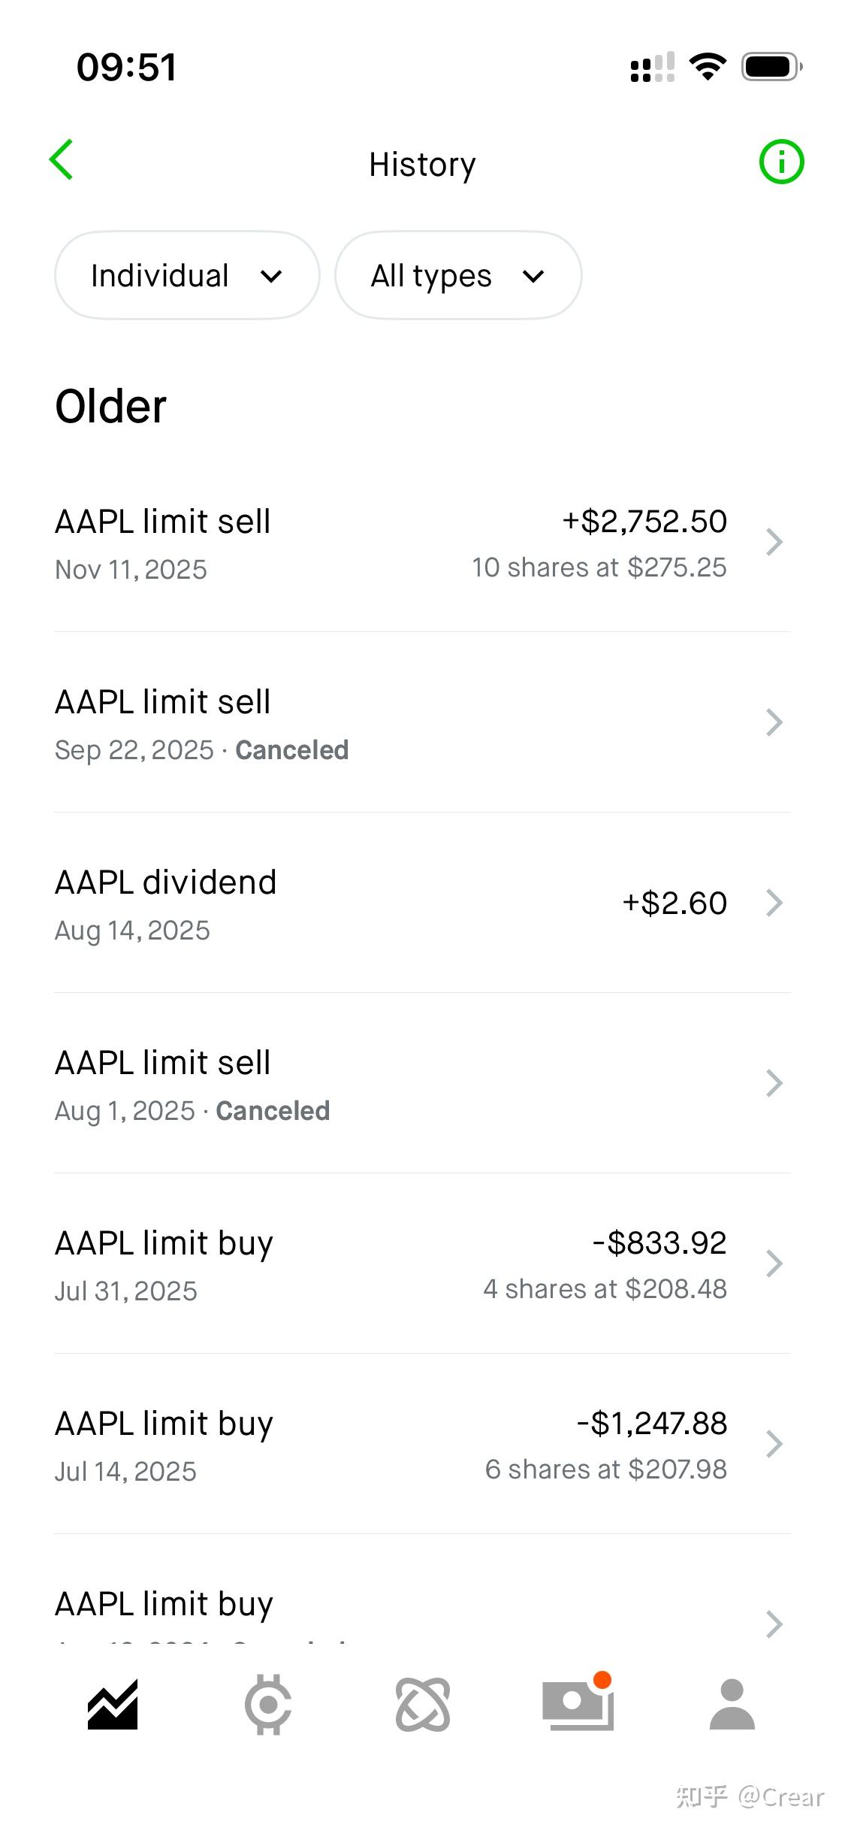
Task: Open Nov 11 AAPL limit sell chevron
Action: pos(774,542)
